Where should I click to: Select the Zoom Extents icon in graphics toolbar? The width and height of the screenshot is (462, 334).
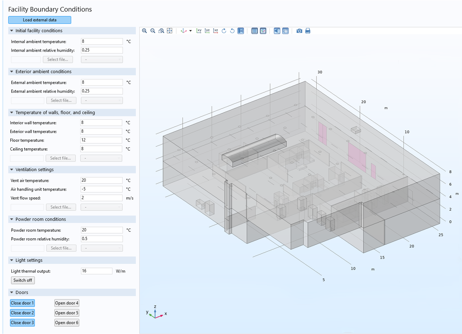tap(169, 31)
